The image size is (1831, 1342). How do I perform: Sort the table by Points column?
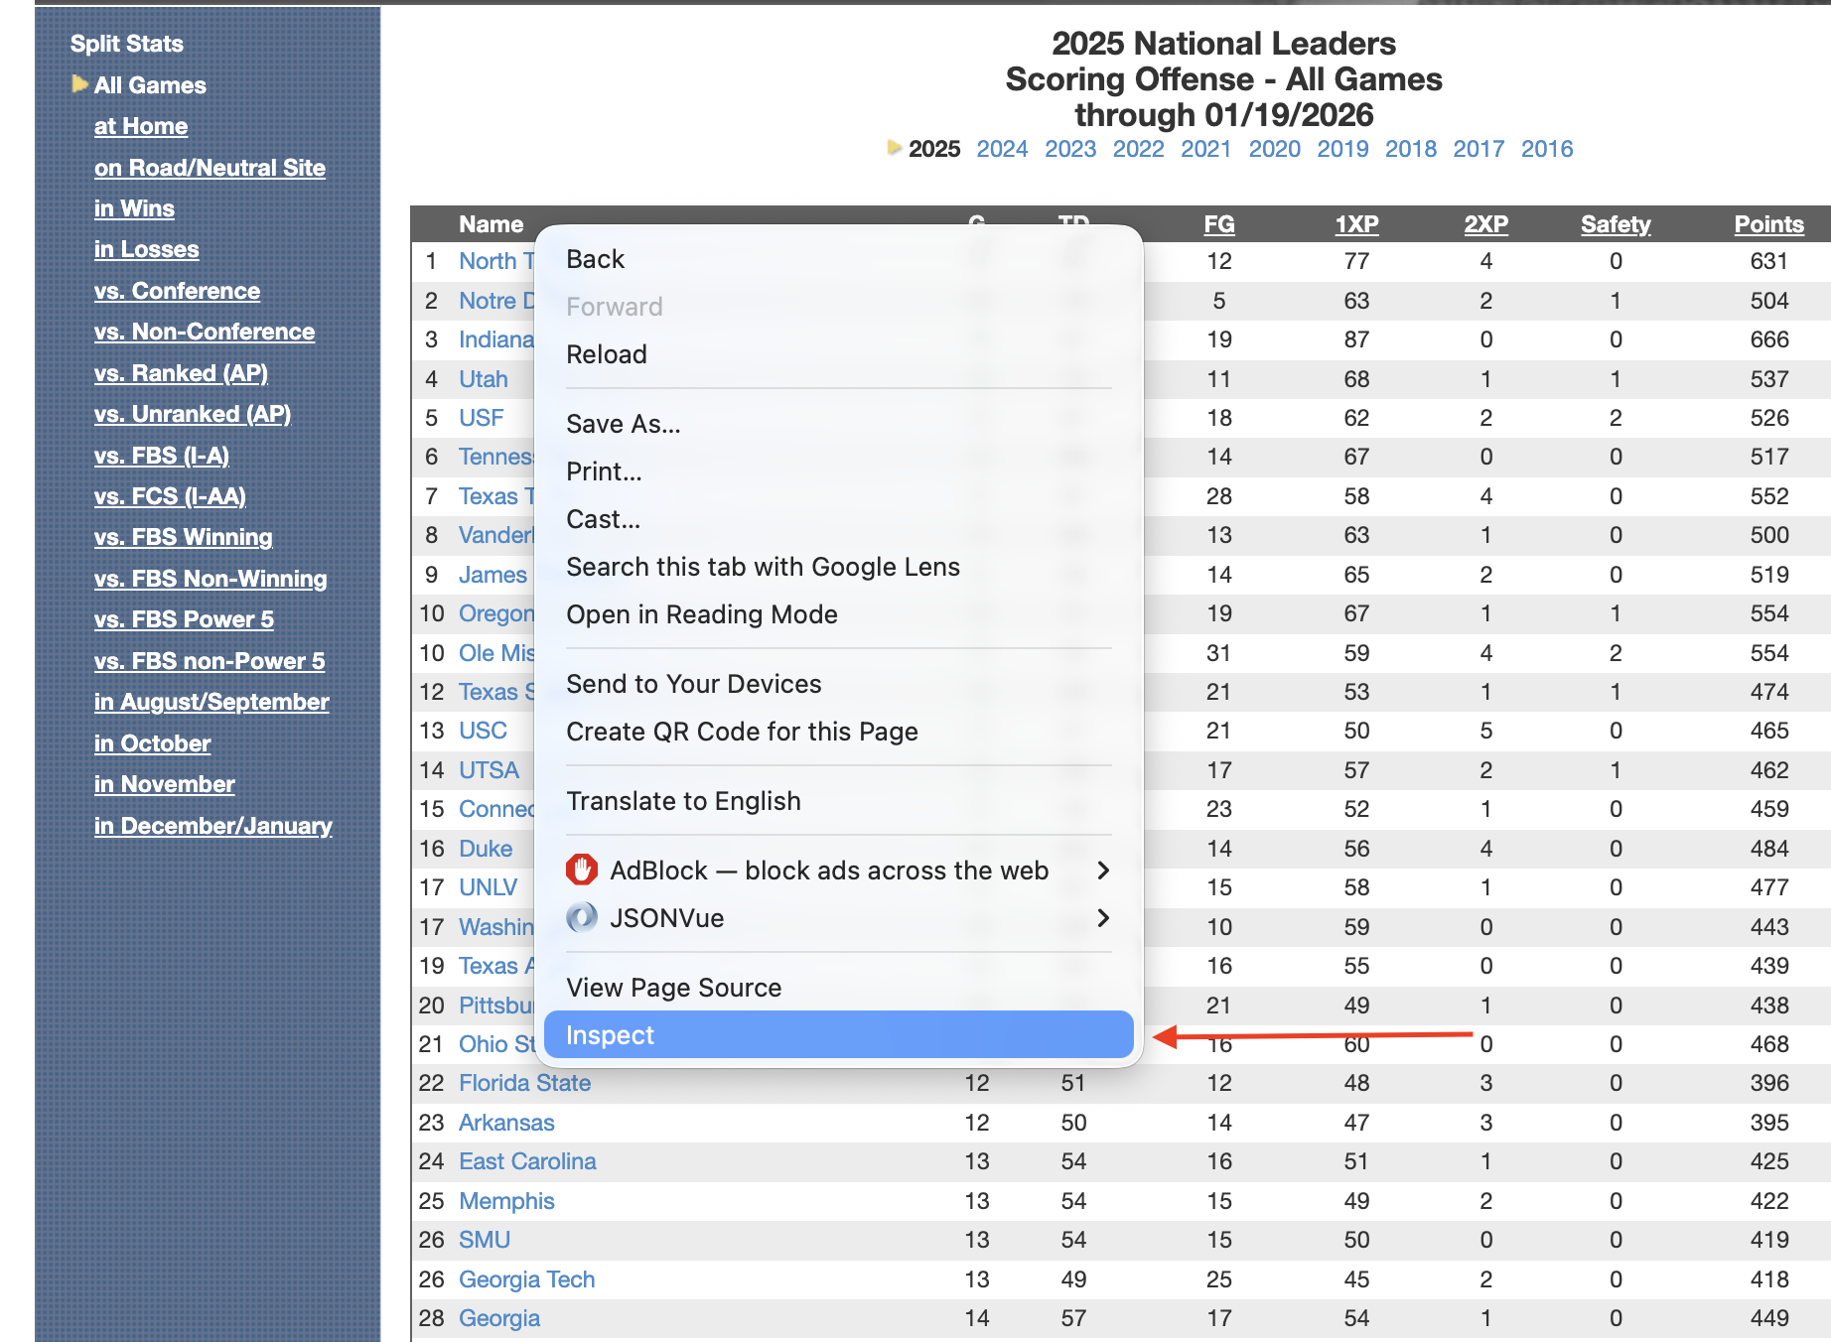pos(1767,224)
